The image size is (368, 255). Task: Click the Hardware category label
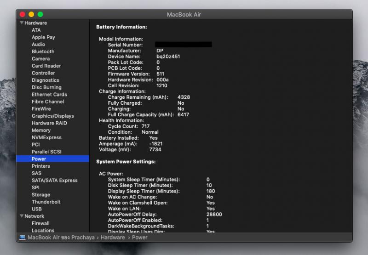(x=36, y=23)
